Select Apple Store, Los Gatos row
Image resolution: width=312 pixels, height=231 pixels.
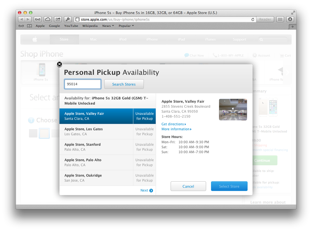(108, 131)
